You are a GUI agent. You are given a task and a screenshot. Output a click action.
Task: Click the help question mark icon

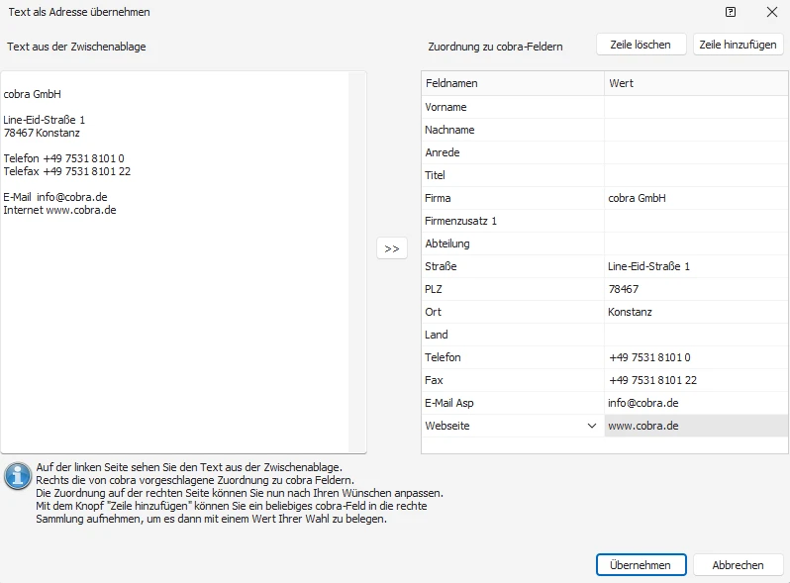pyautogui.click(x=731, y=12)
